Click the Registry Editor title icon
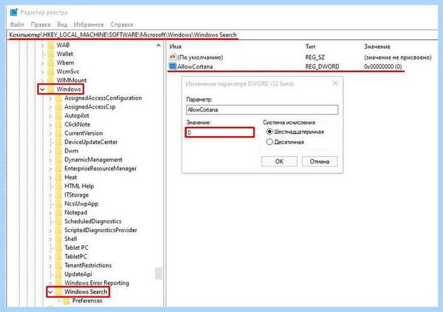This screenshot has height=312, width=443. pyautogui.click(x=13, y=13)
